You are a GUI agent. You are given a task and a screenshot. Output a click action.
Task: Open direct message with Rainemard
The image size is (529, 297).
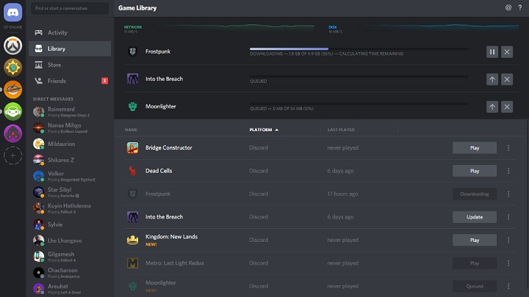click(70, 111)
